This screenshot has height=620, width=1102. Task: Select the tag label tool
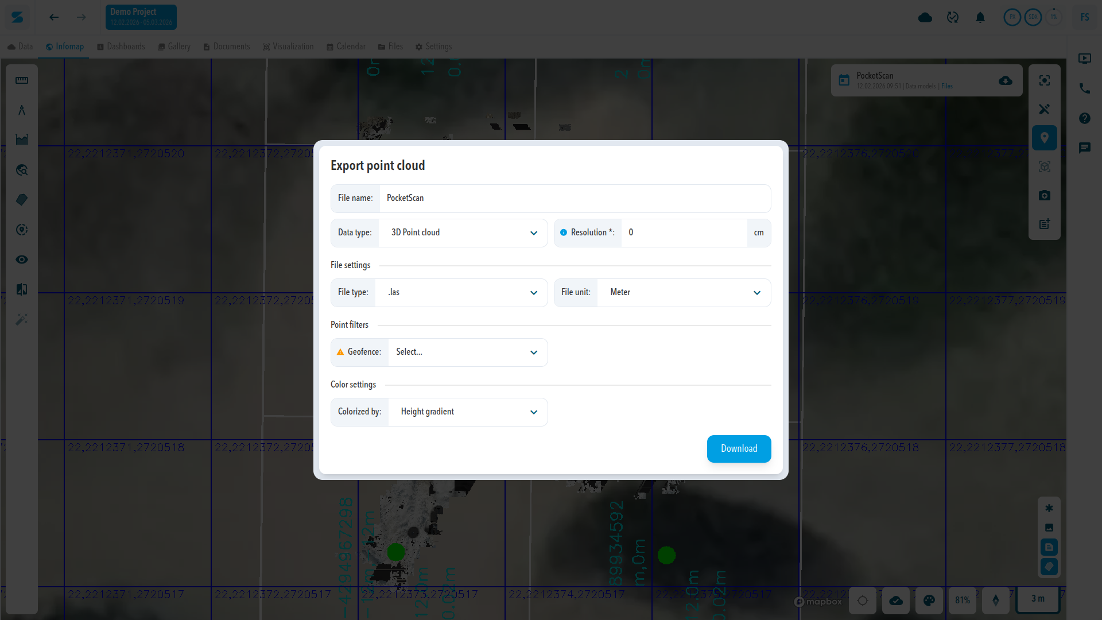click(x=22, y=200)
